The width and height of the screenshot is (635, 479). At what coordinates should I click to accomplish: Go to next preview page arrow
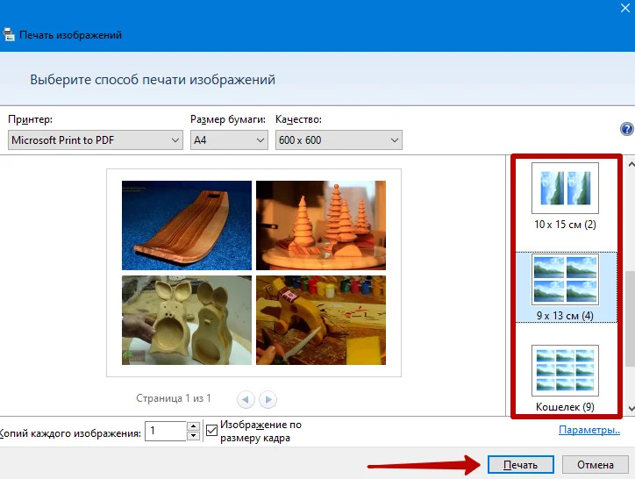pos(268,399)
